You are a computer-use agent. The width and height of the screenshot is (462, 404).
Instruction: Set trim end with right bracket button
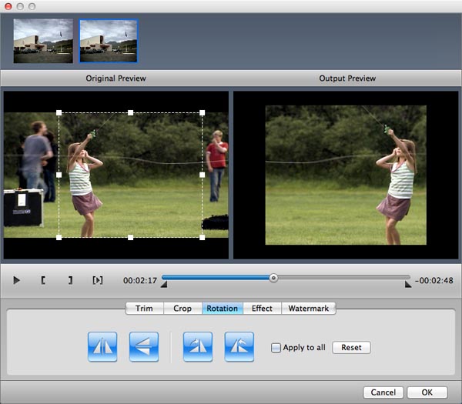[x=70, y=280]
